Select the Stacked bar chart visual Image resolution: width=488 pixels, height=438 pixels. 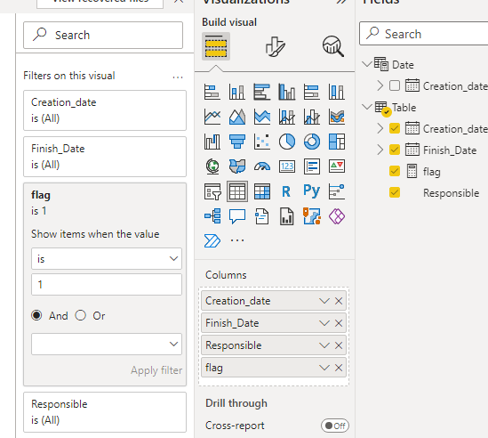point(212,92)
